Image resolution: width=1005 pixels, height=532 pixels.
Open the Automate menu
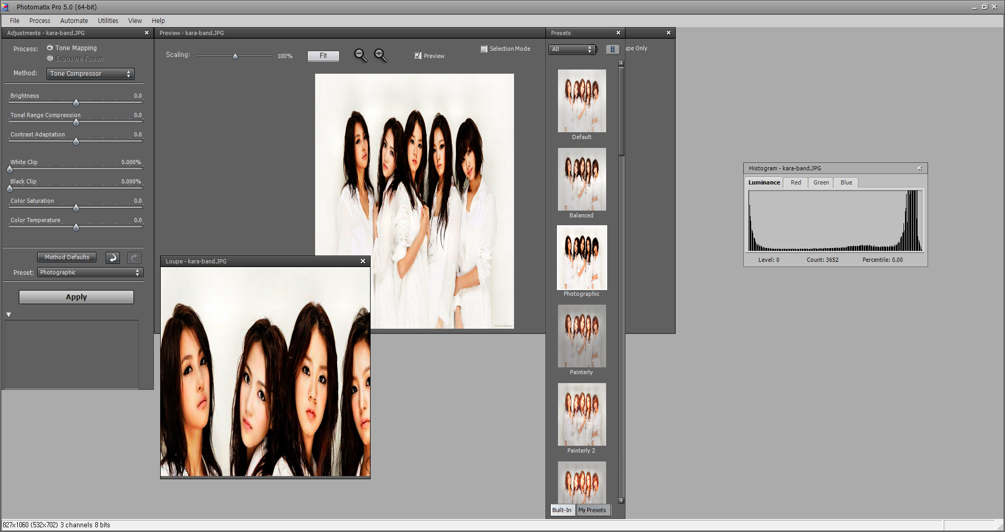pyautogui.click(x=74, y=21)
